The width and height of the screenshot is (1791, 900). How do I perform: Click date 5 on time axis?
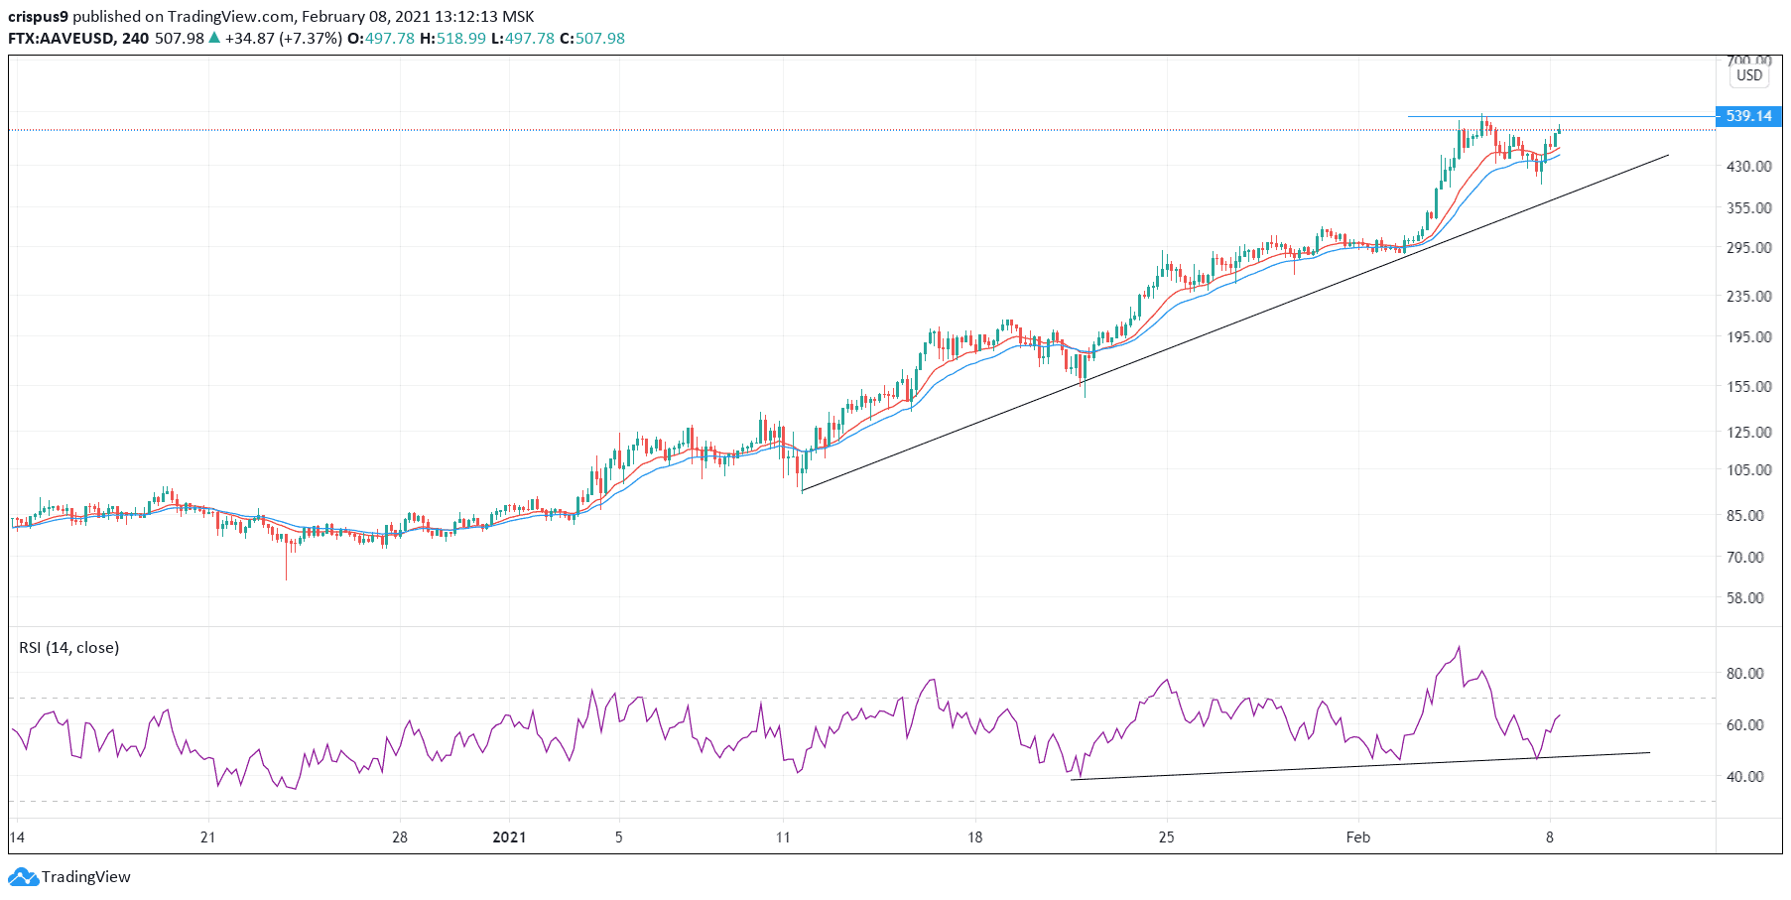pos(619,837)
